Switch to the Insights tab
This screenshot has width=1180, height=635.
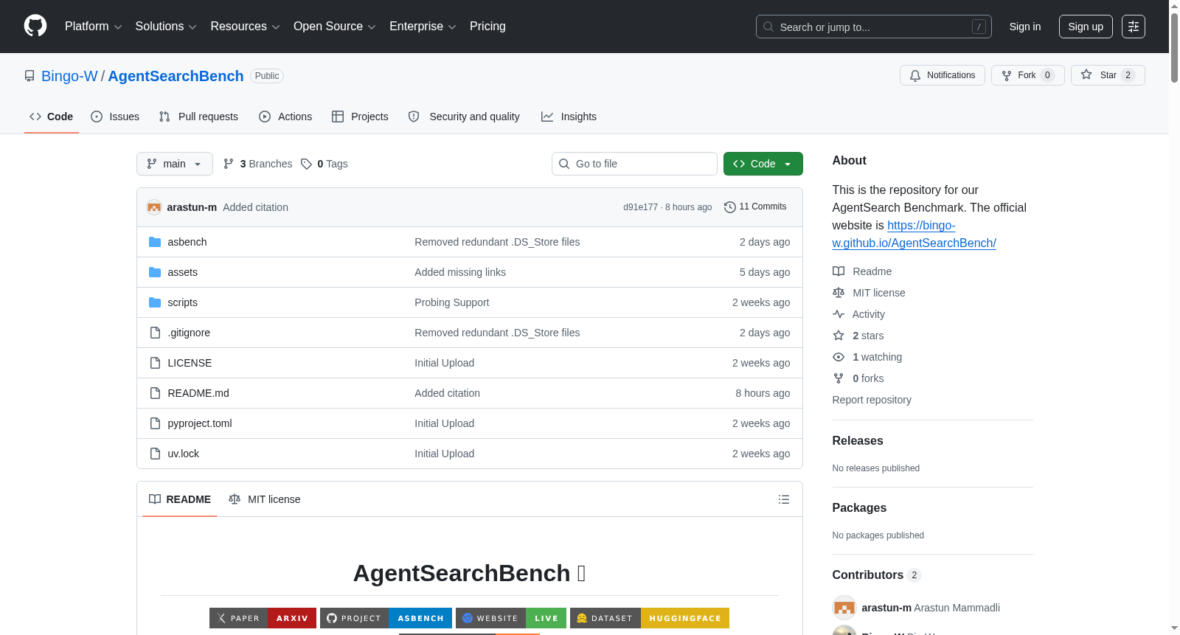click(x=569, y=117)
